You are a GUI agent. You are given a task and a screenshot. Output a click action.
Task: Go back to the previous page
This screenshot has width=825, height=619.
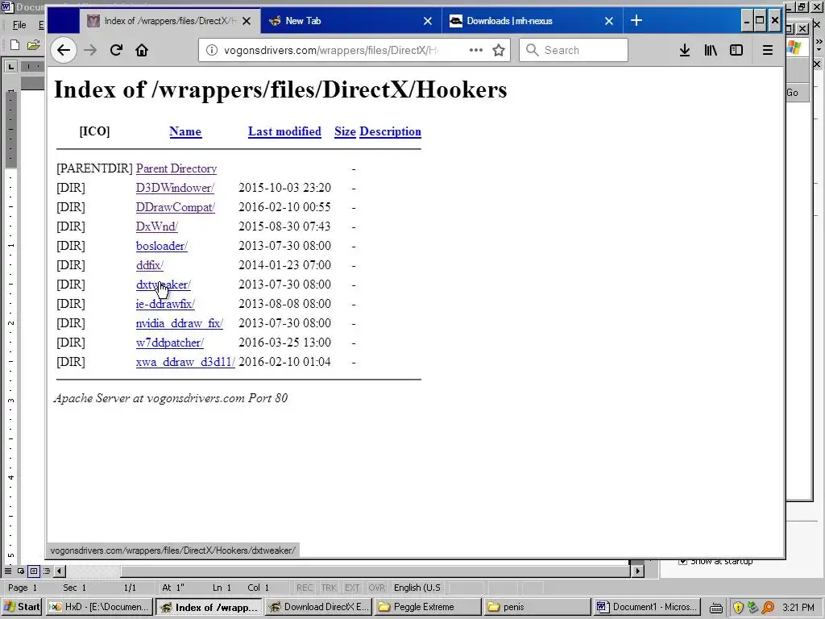tap(64, 51)
